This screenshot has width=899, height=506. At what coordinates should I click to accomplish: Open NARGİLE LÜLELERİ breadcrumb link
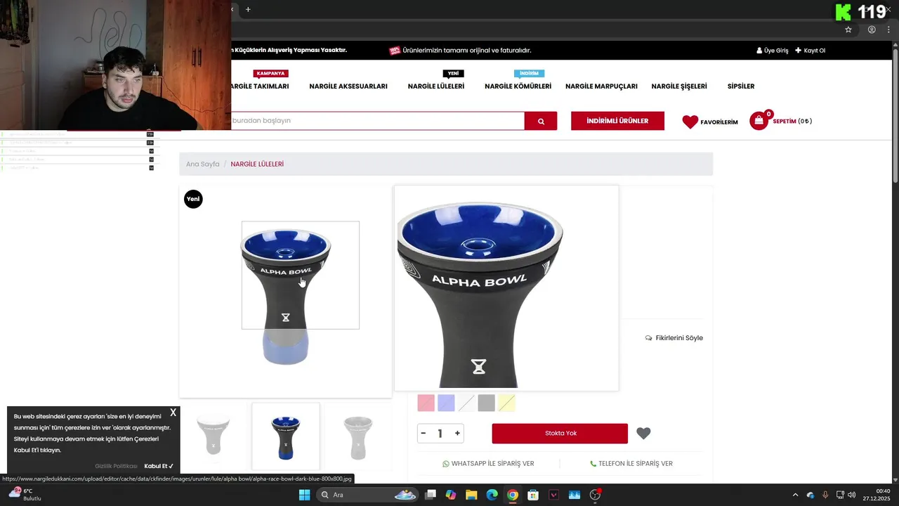point(257,164)
